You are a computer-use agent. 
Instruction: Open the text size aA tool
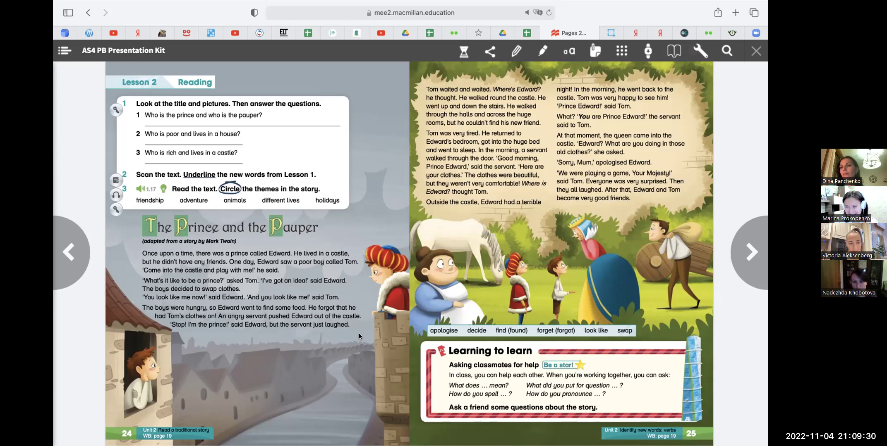(x=569, y=51)
